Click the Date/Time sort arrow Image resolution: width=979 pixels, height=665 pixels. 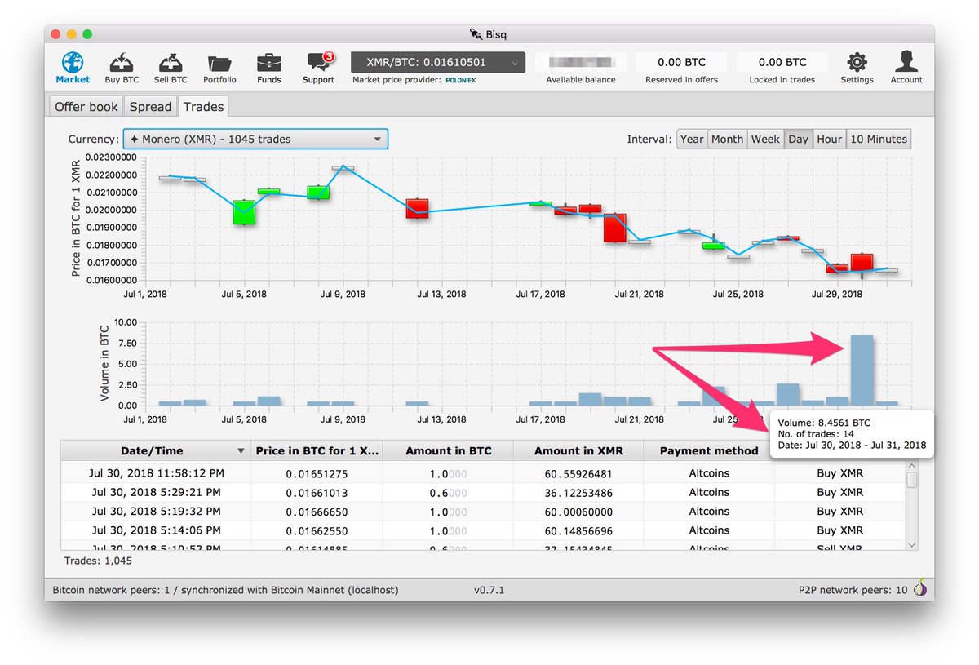pos(241,451)
